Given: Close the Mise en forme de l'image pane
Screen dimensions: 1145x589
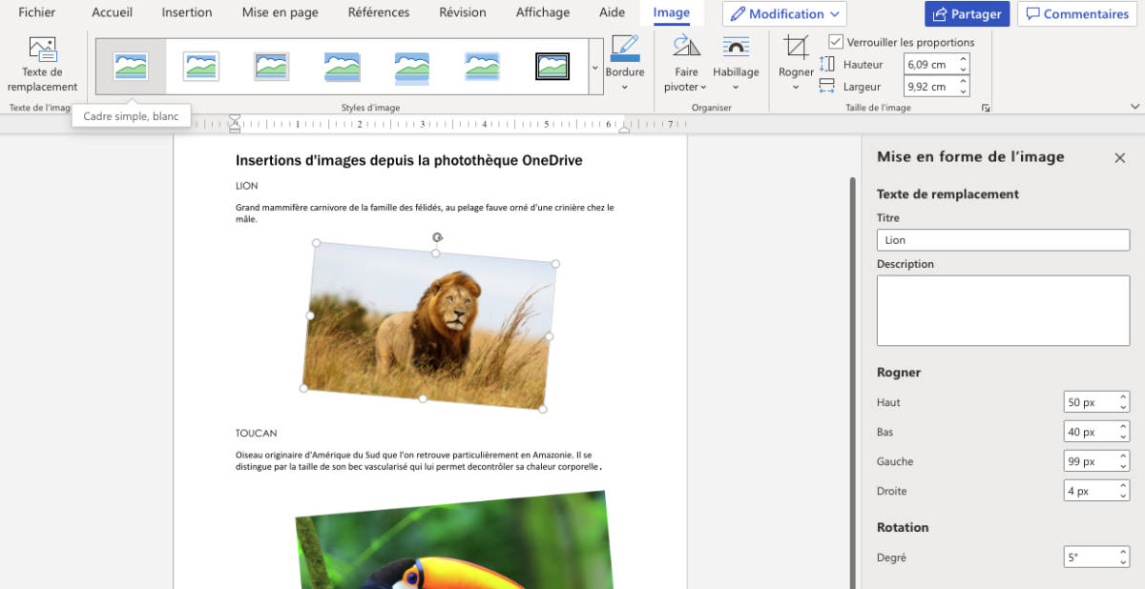Looking at the screenshot, I should (x=1120, y=158).
